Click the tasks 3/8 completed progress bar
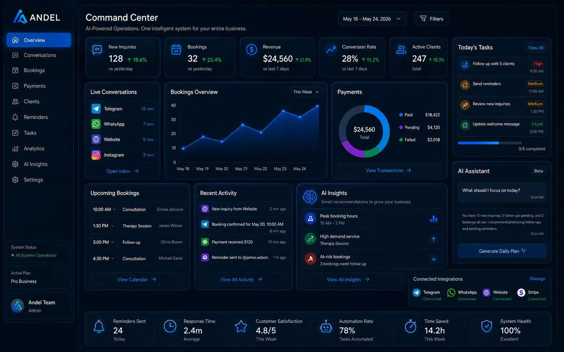 [x=490, y=143]
